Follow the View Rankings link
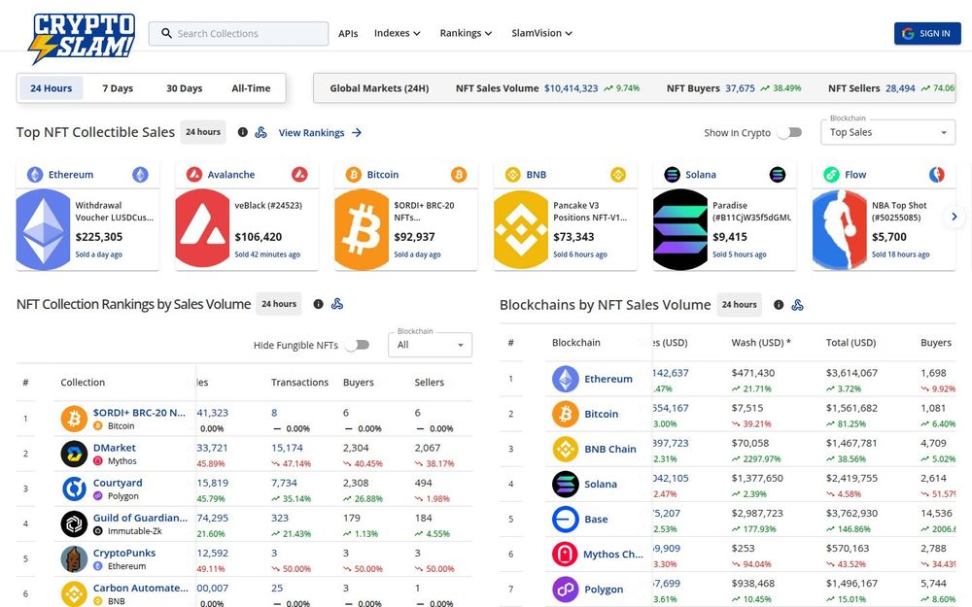 (320, 132)
